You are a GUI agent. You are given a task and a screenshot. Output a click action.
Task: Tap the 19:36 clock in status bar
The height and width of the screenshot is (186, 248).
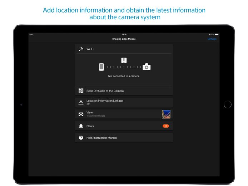pyautogui.click(x=124, y=34)
